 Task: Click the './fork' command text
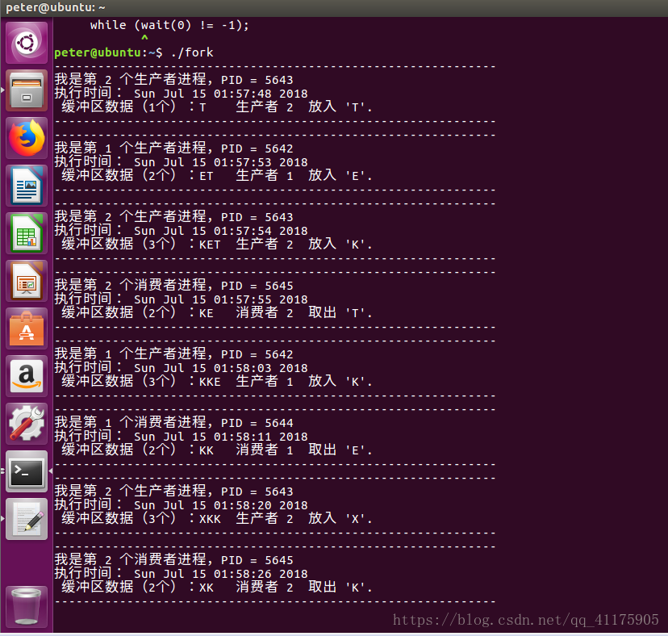point(192,52)
